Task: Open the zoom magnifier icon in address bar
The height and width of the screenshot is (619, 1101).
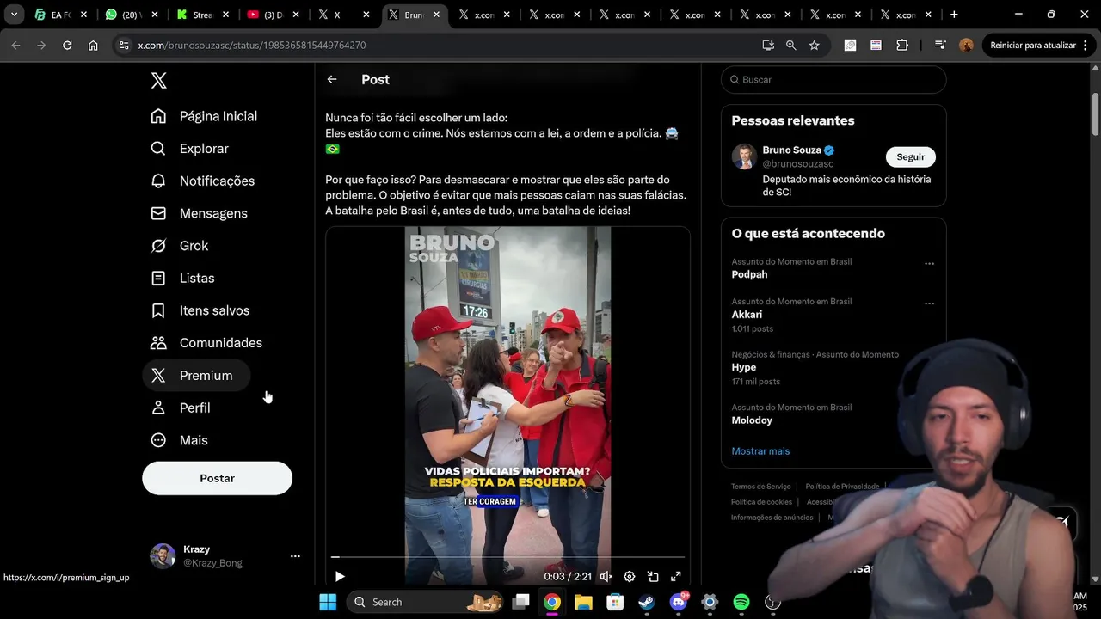Action: tap(791, 45)
